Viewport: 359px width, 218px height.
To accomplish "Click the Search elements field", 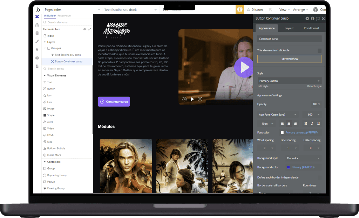I will click(x=67, y=22).
